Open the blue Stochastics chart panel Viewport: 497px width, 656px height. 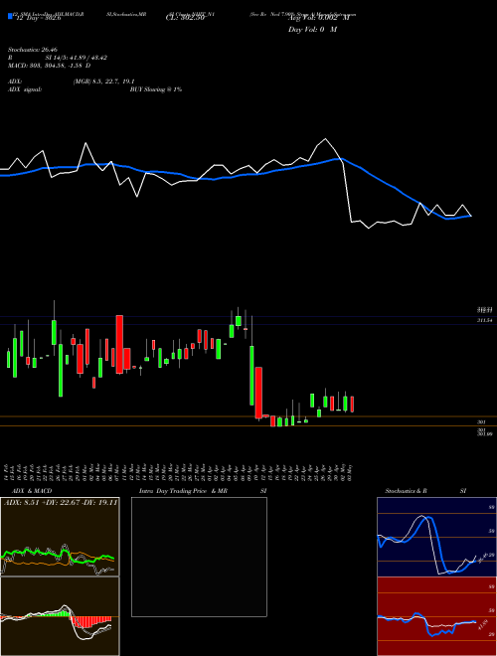[436, 537]
